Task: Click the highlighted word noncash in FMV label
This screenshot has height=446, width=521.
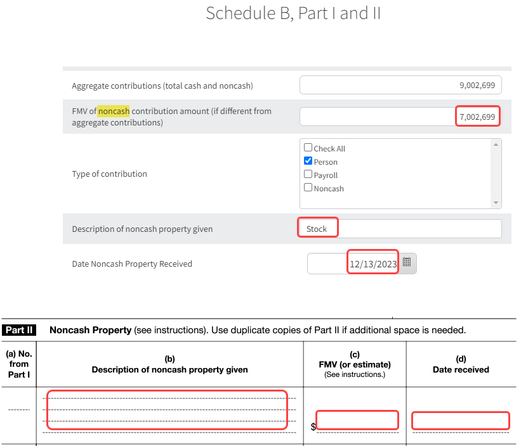Action: [114, 111]
